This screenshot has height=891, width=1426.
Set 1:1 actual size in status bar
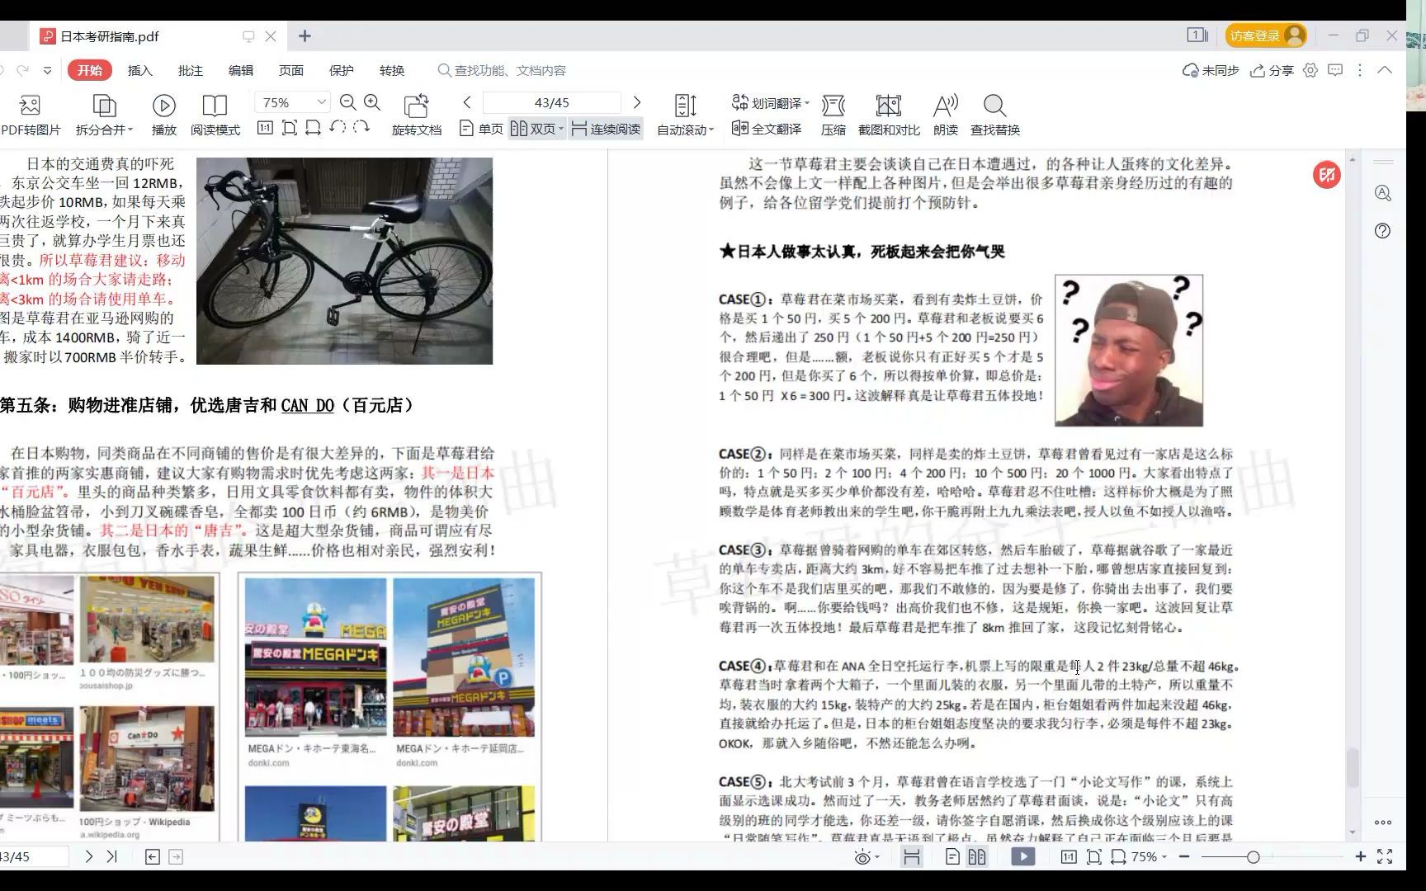click(x=1069, y=857)
